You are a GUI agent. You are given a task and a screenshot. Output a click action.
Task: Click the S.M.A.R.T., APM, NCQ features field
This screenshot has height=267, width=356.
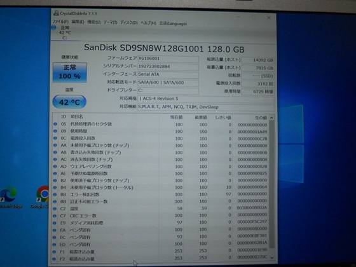coord(206,107)
